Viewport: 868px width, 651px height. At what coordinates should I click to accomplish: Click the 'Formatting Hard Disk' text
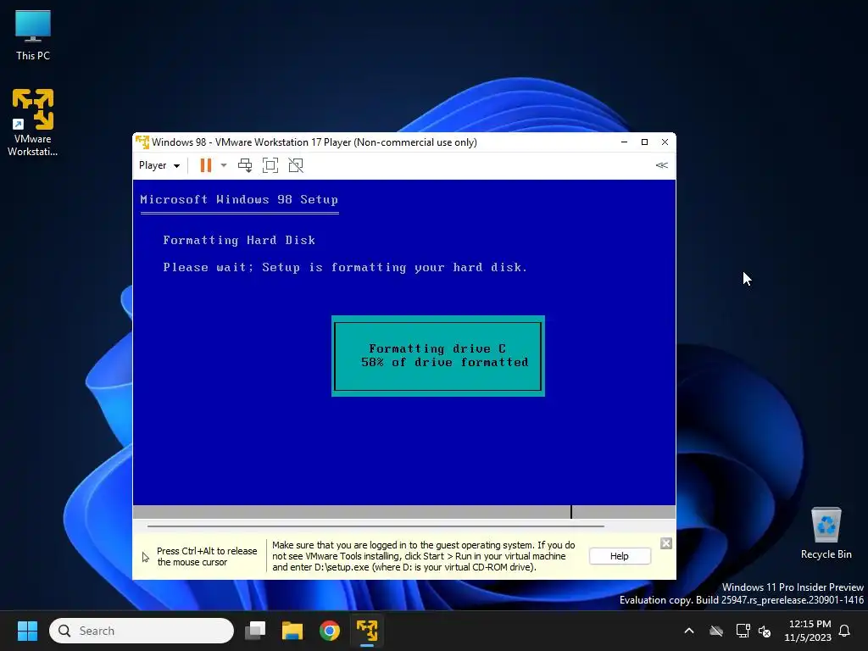(x=239, y=240)
